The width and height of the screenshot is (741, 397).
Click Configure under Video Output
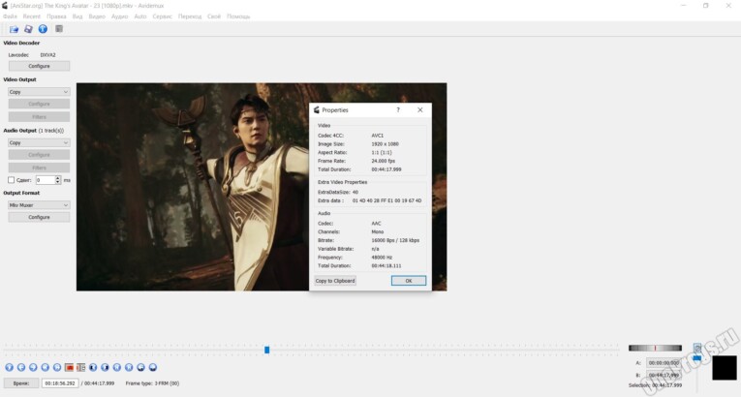(39, 104)
